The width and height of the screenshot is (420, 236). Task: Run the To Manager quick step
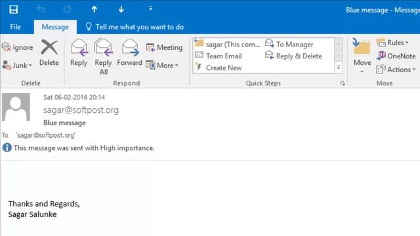click(289, 44)
